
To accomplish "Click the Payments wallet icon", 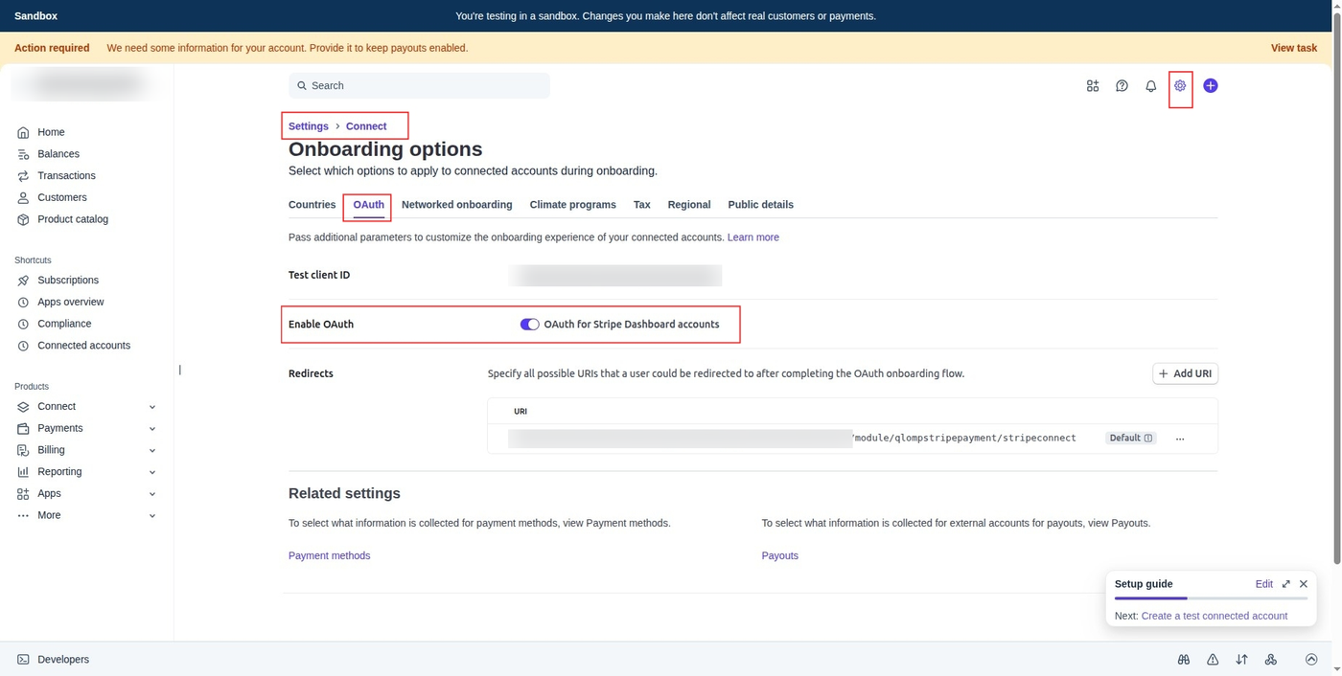I will tap(23, 428).
